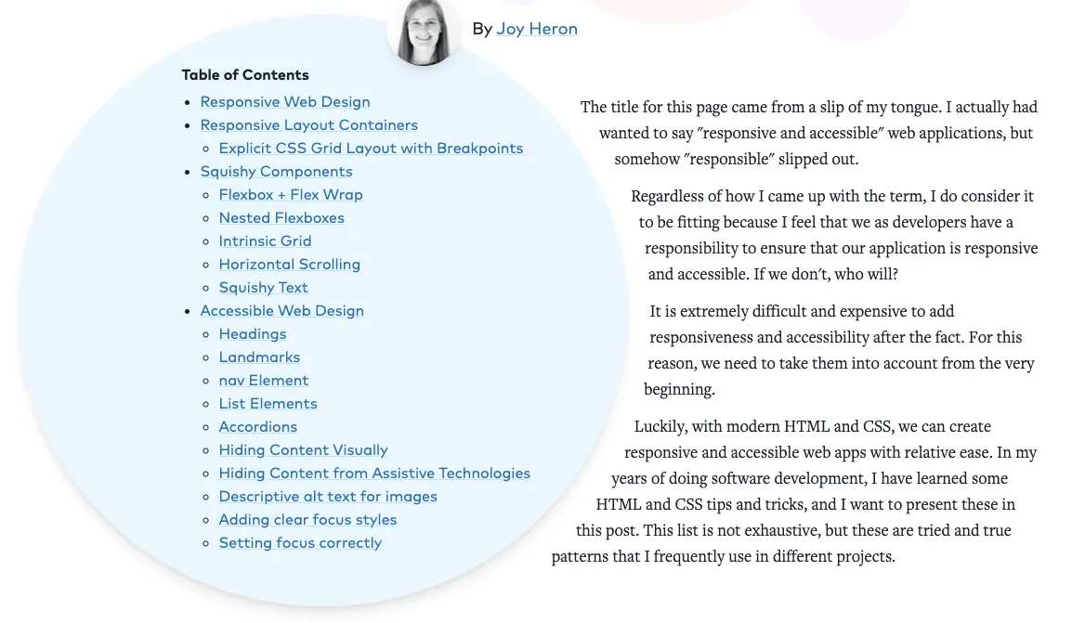Viewport: 1085px width, 623px height.
Task: Jump to Flexbox + Flex Wrap
Action: coord(291,195)
